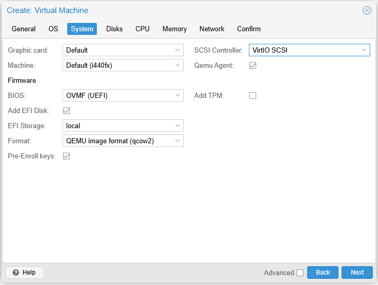The image size is (378, 285).
Task: Uncheck the Add EFI Disk checkbox
Action: 66,111
